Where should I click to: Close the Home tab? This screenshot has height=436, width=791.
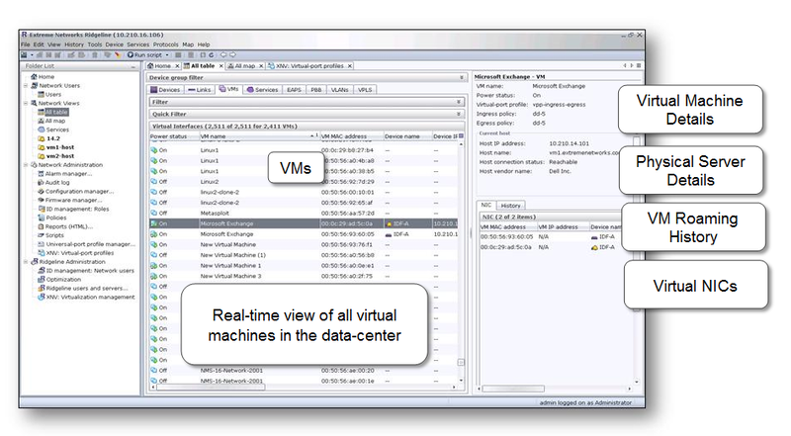[x=177, y=66]
